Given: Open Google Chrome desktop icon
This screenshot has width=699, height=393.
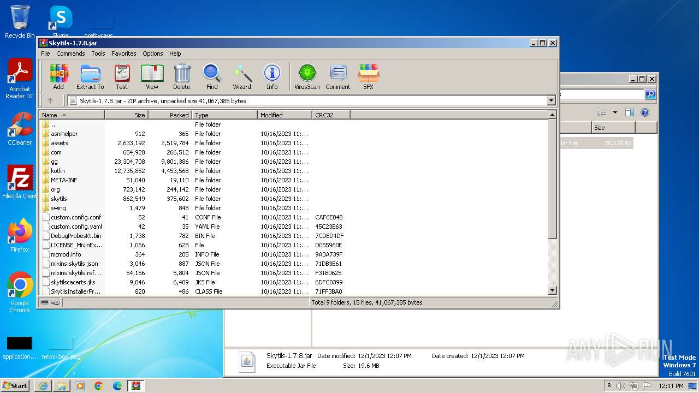Looking at the screenshot, I should pyautogui.click(x=20, y=293).
